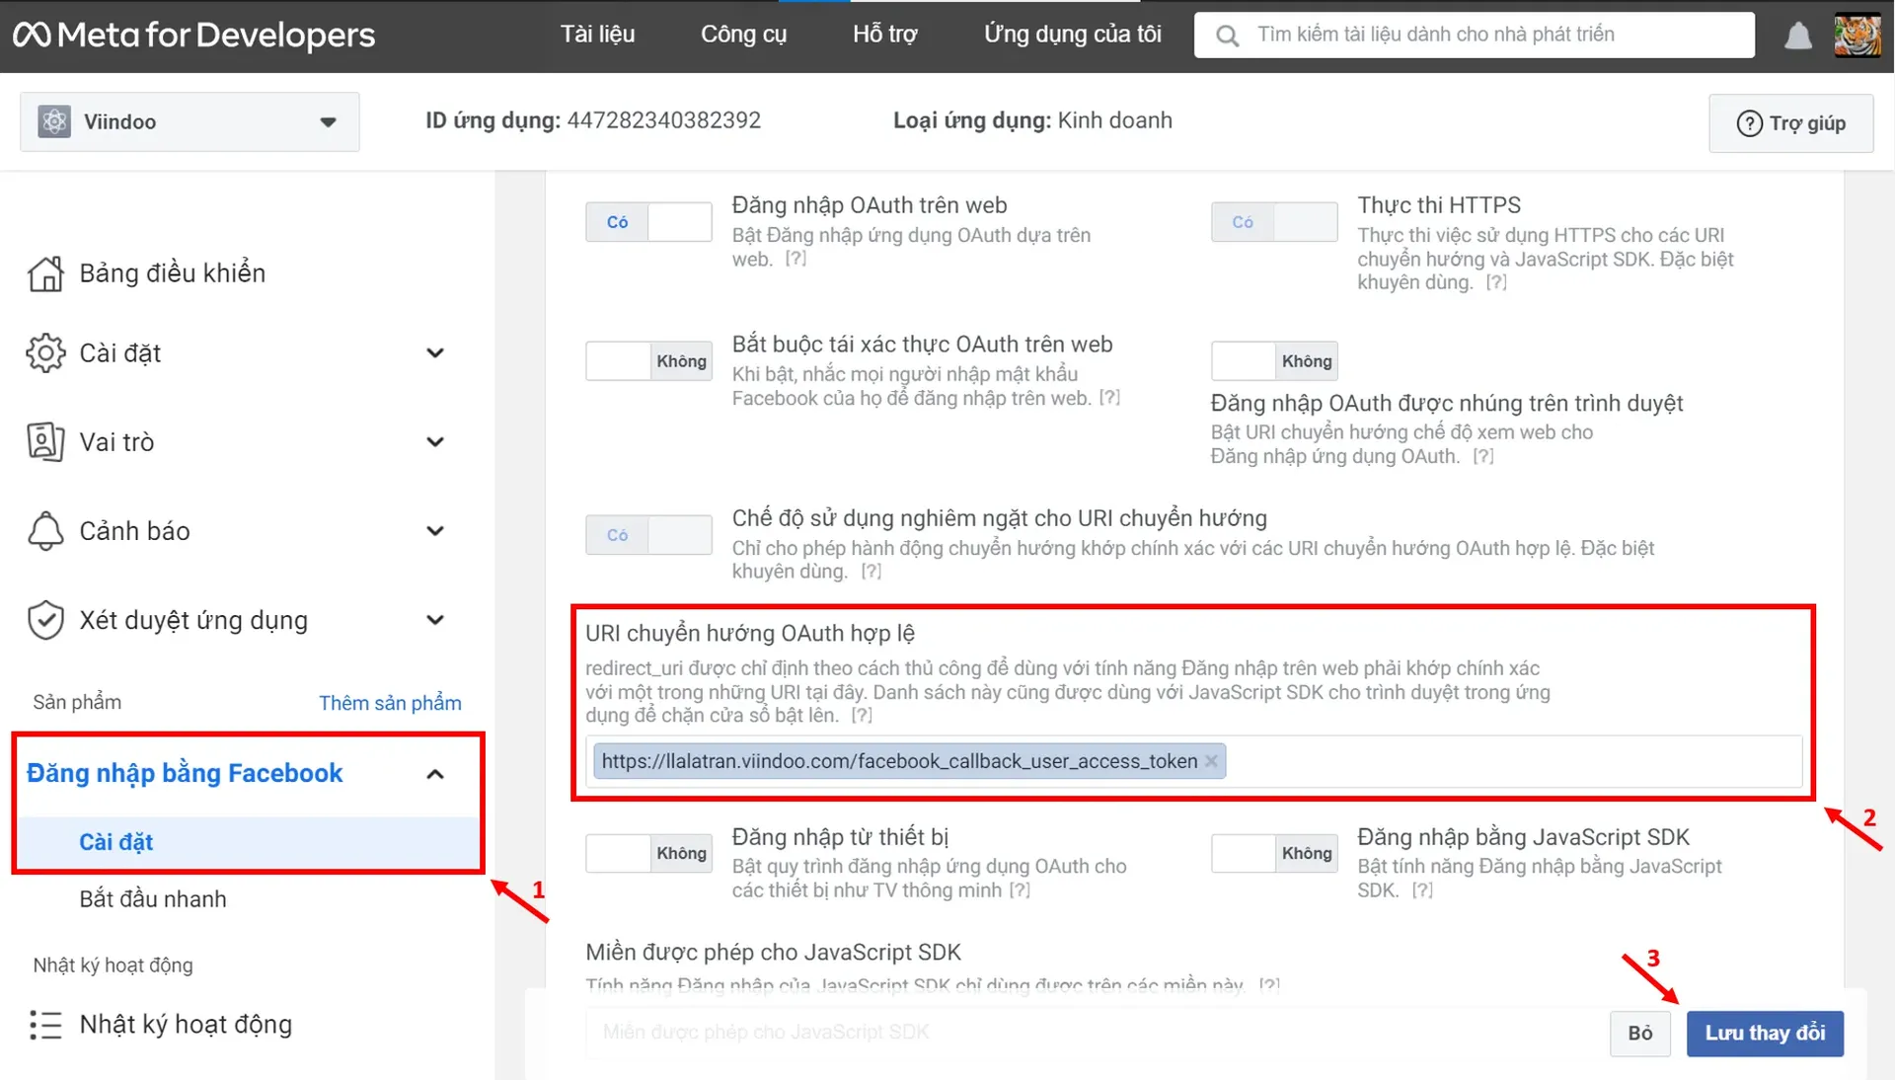Screen dimensions: 1895x1080
Task: Expand the Xét duyệt ứng dụng section
Action: 435,620
